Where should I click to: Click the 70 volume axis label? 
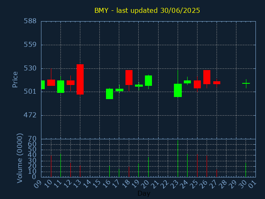[32, 139]
